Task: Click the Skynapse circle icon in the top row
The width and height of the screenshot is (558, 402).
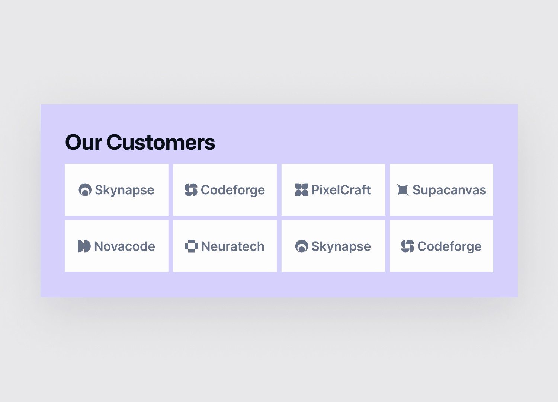Action: pyautogui.click(x=85, y=190)
